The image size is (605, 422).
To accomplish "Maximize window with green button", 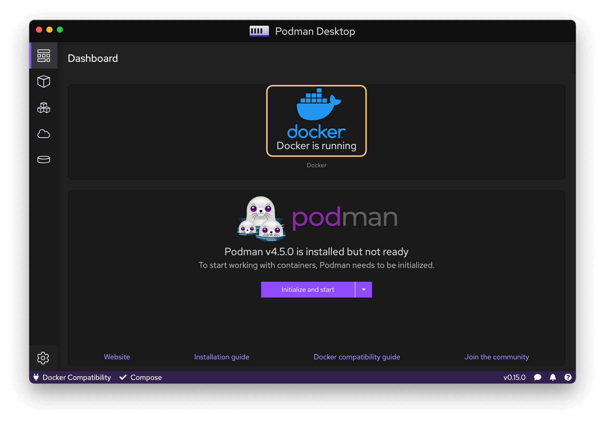I will click(60, 30).
